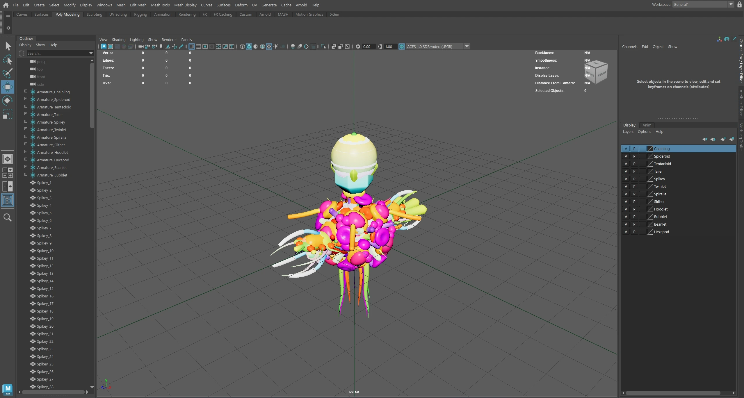This screenshot has height=398, width=744.
Task: Switch to the Rigging shelf tab
Action: [140, 14]
